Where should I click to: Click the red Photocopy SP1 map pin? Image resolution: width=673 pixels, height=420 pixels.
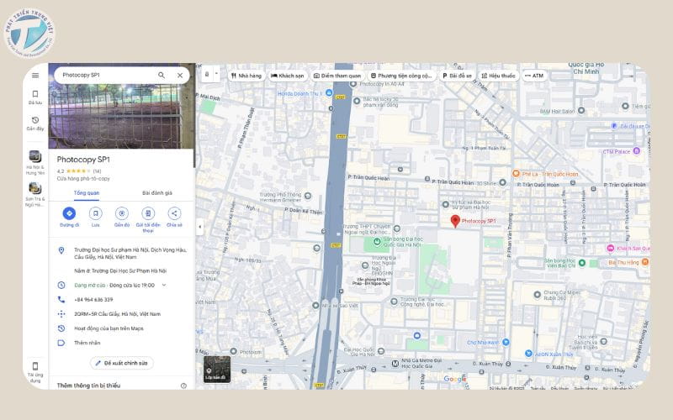455,220
